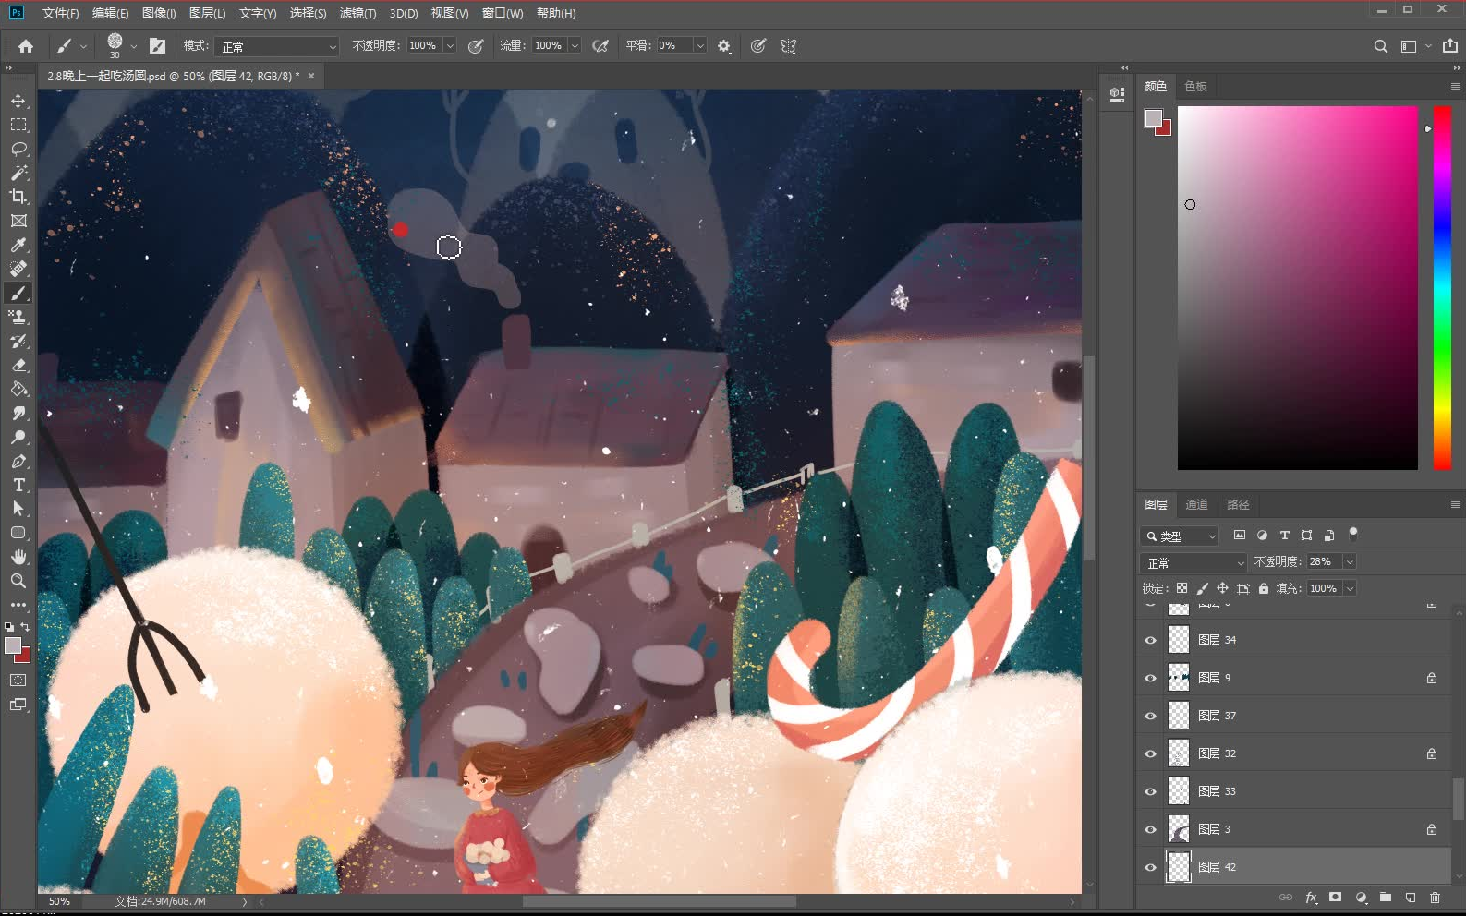Screen dimensions: 1466x916
Task: Select the Type tool
Action: 18,485
